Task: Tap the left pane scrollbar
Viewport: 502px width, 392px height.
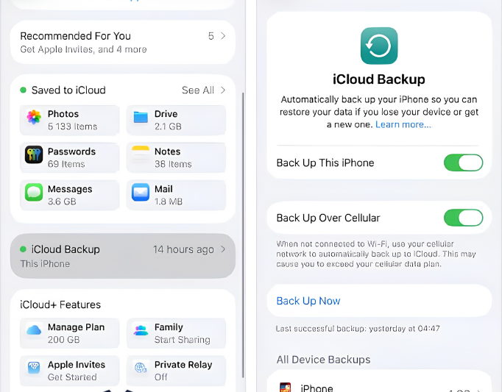Action: [243, 235]
